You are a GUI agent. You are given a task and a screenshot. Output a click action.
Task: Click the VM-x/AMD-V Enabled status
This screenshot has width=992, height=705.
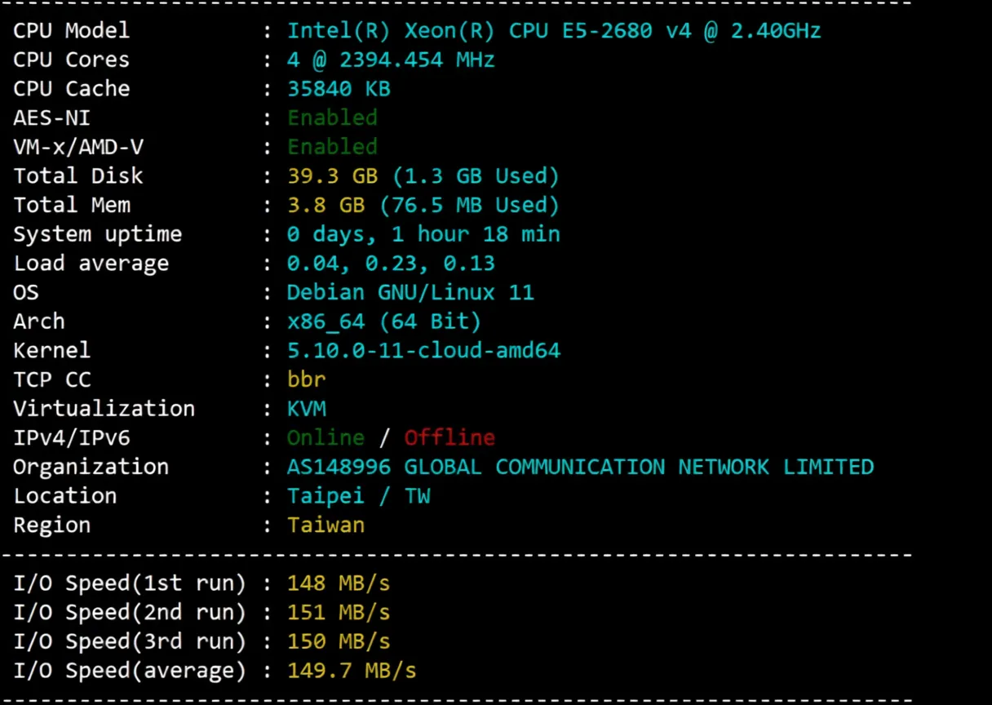[x=332, y=147]
